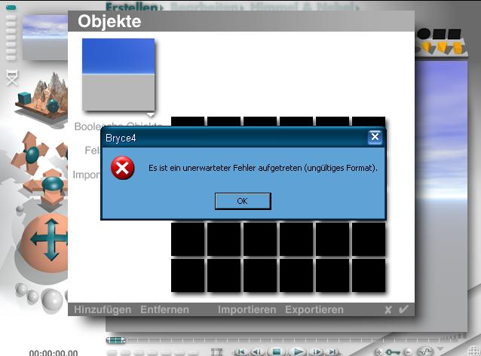The height and width of the screenshot is (356, 481).
Task: Click the globe icon in bottom-right corner
Action: [x=475, y=351]
